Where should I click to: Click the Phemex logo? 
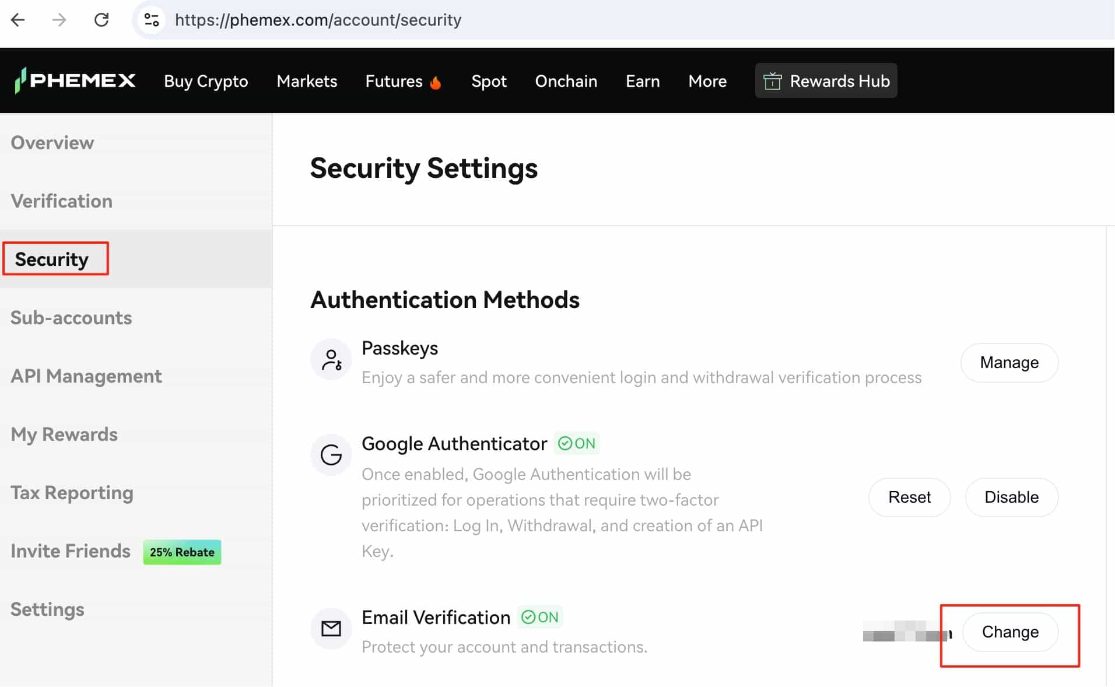tap(76, 80)
